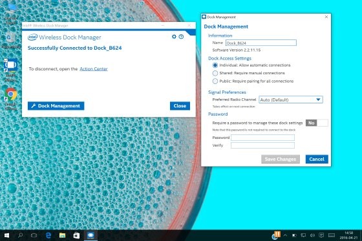Open network status tray icon
This screenshot has width=362, height=241.
coord(303,235)
